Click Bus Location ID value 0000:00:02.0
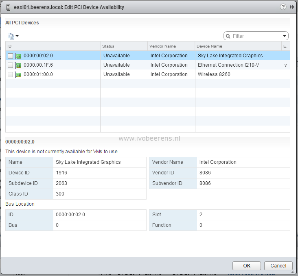 tap(70, 215)
